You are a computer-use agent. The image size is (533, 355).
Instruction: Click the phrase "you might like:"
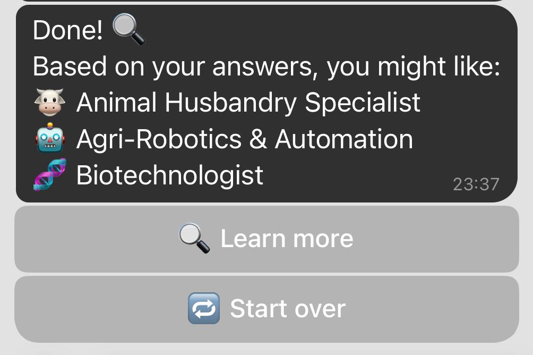pyautogui.click(x=413, y=67)
